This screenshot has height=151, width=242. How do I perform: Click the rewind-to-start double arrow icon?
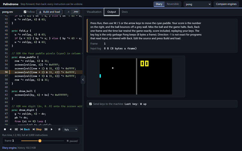pyautogui.click(x=16, y=129)
